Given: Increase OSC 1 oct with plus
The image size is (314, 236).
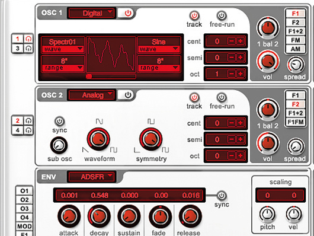Looking at the screenshot, I should click(241, 74).
